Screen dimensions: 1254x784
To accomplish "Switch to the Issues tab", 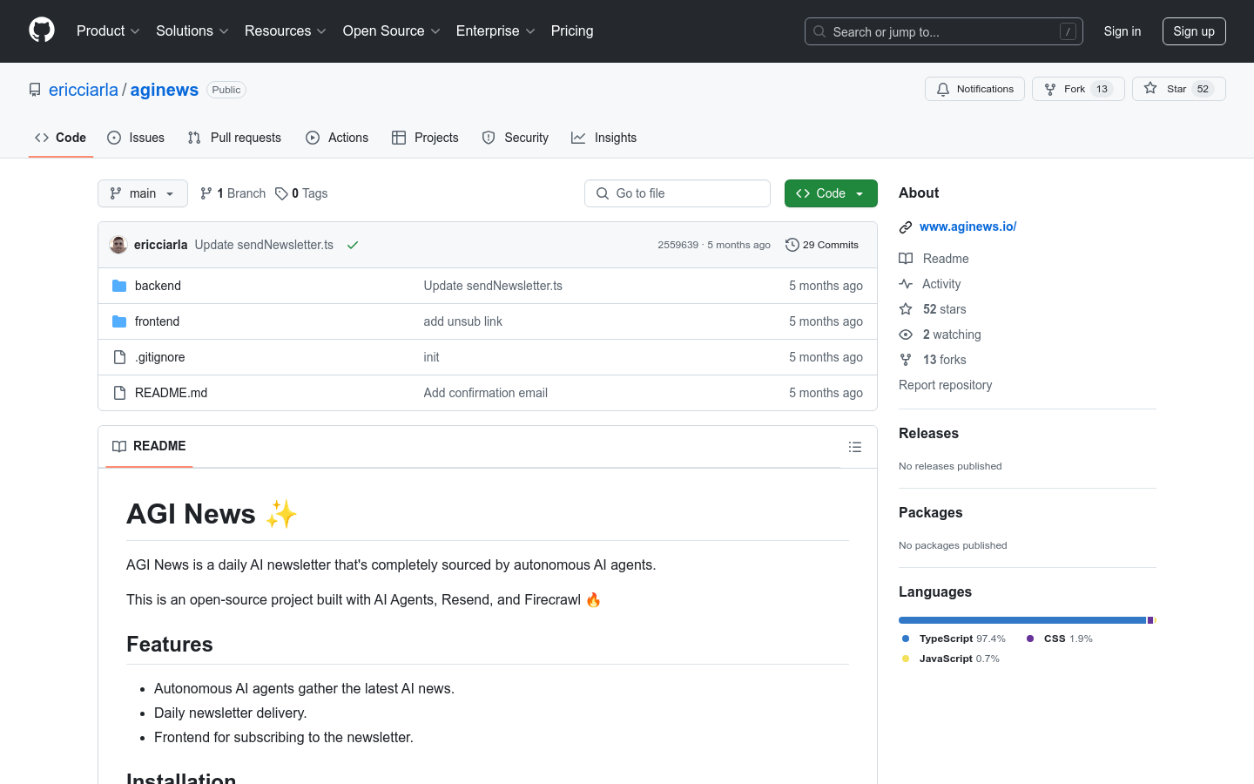I will coord(136,138).
